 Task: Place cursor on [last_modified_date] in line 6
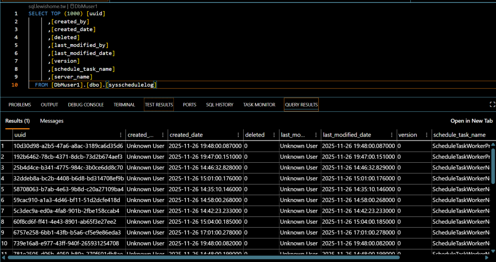83,53
